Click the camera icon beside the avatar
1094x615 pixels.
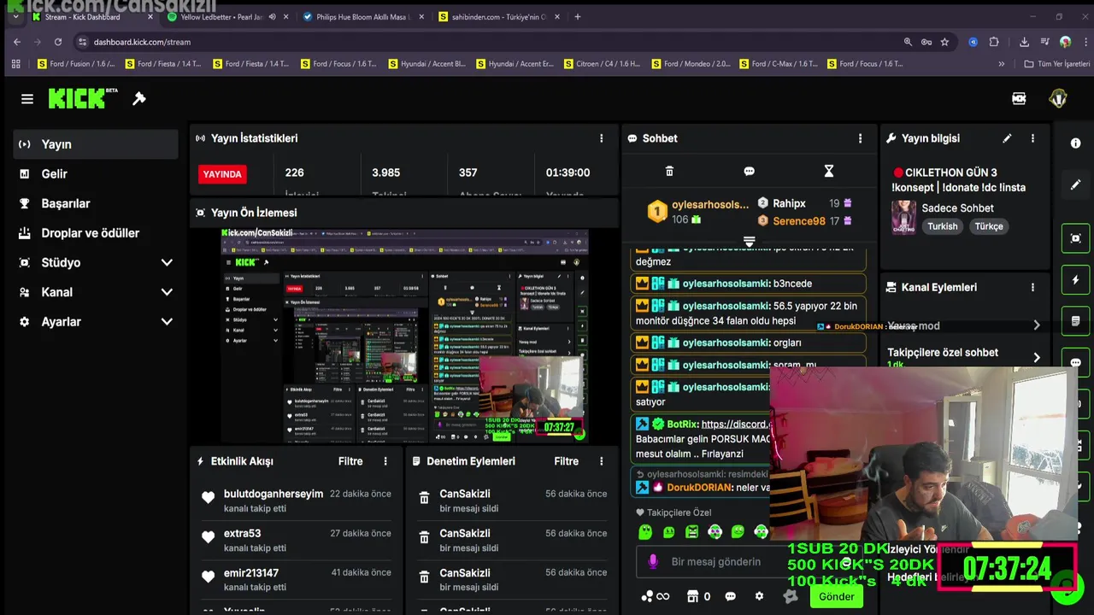click(1019, 98)
